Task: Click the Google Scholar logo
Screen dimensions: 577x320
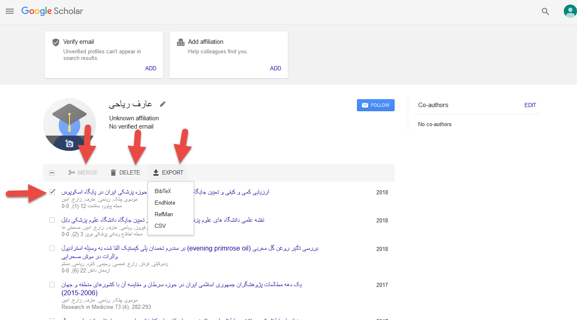Action: (x=52, y=11)
